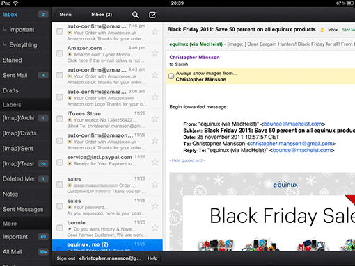Screen dimensions: 355x266
Task: Open the Sent Messages label
Action: (26, 209)
